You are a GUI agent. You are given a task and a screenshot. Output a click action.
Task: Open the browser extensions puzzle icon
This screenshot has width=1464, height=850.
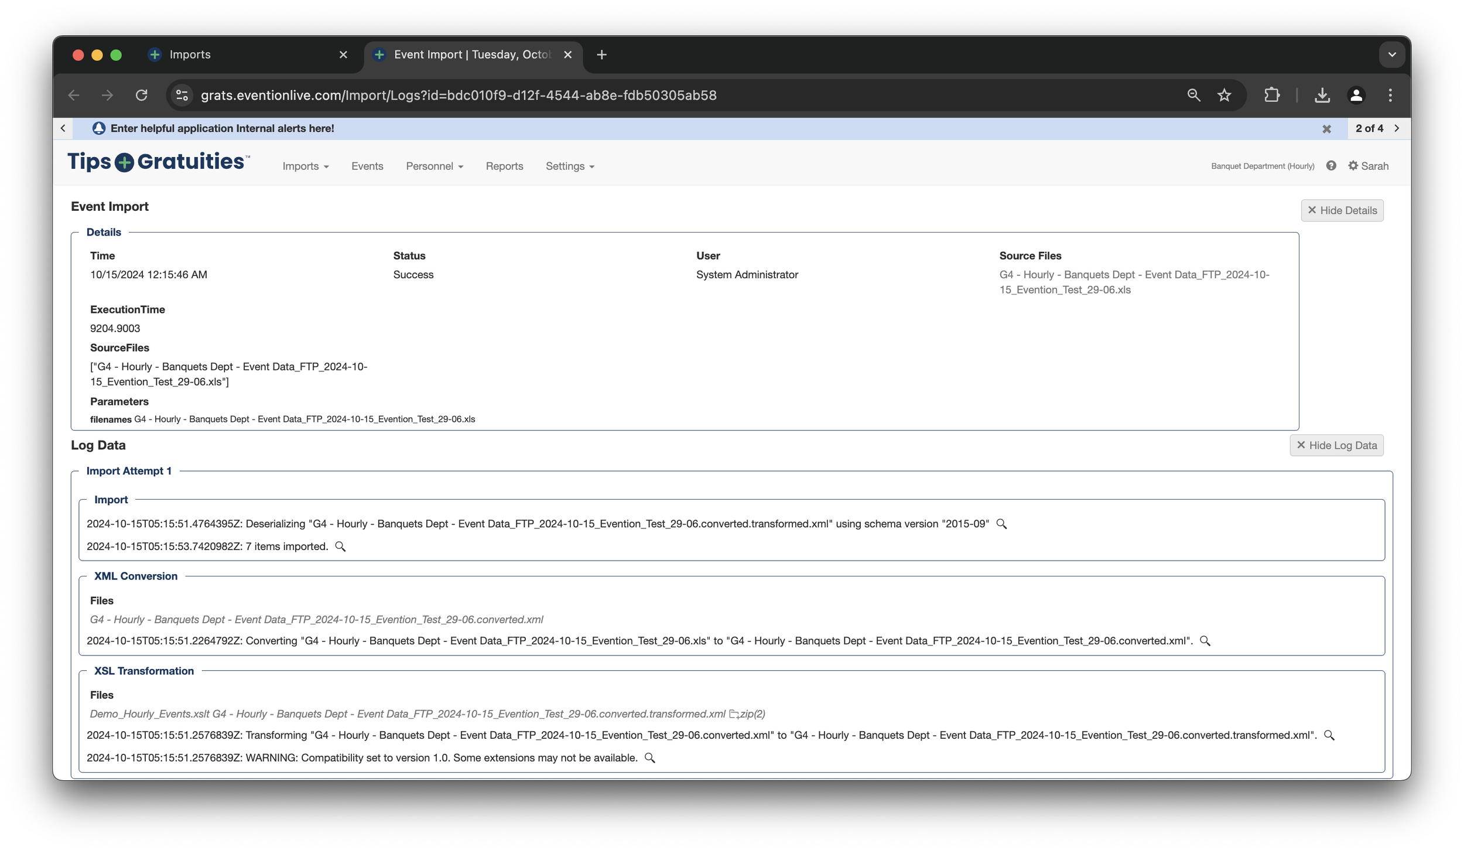(1271, 95)
